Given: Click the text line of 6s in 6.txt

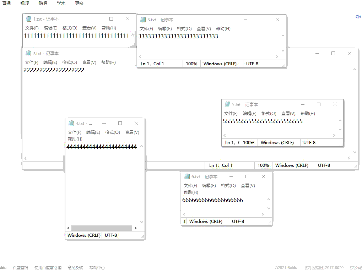Looking at the screenshot, I should tap(213, 200).
